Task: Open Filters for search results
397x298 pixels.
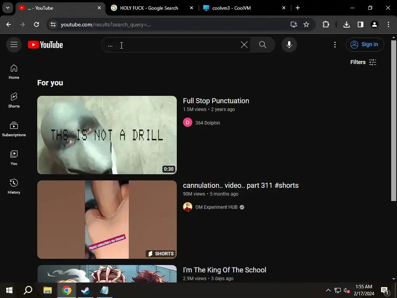Action: click(x=363, y=62)
